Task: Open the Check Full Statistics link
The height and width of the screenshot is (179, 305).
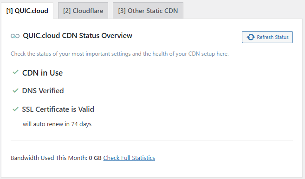Action: 129,158
